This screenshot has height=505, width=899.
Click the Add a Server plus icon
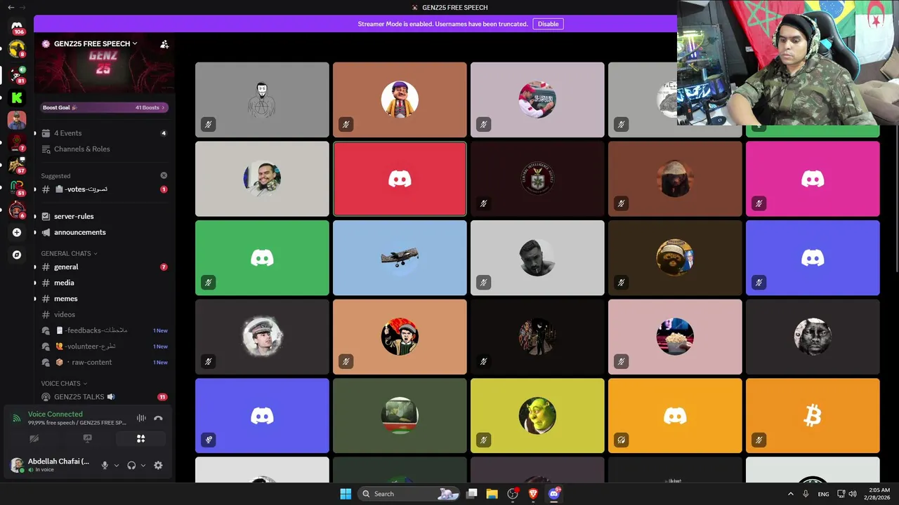[17, 232]
